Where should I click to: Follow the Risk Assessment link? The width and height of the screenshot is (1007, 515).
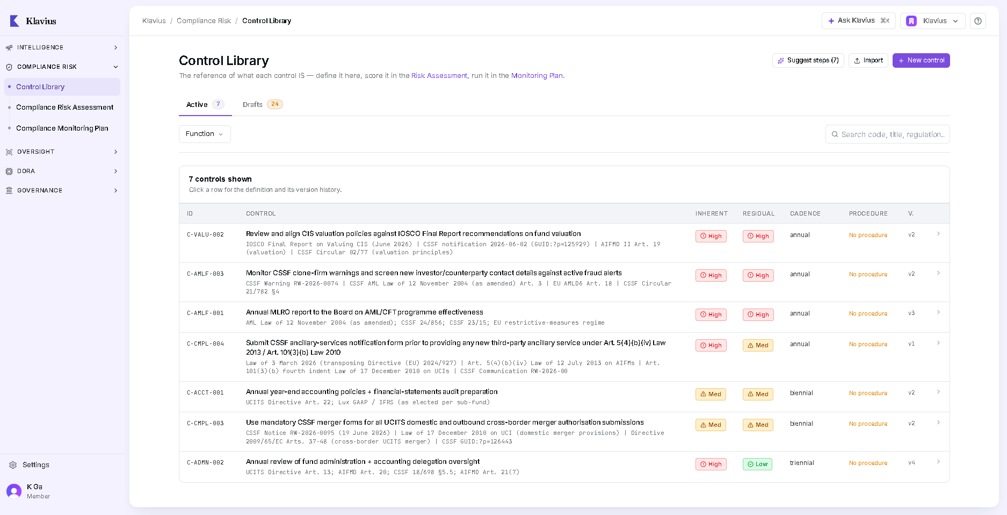pyautogui.click(x=439, y=76)
